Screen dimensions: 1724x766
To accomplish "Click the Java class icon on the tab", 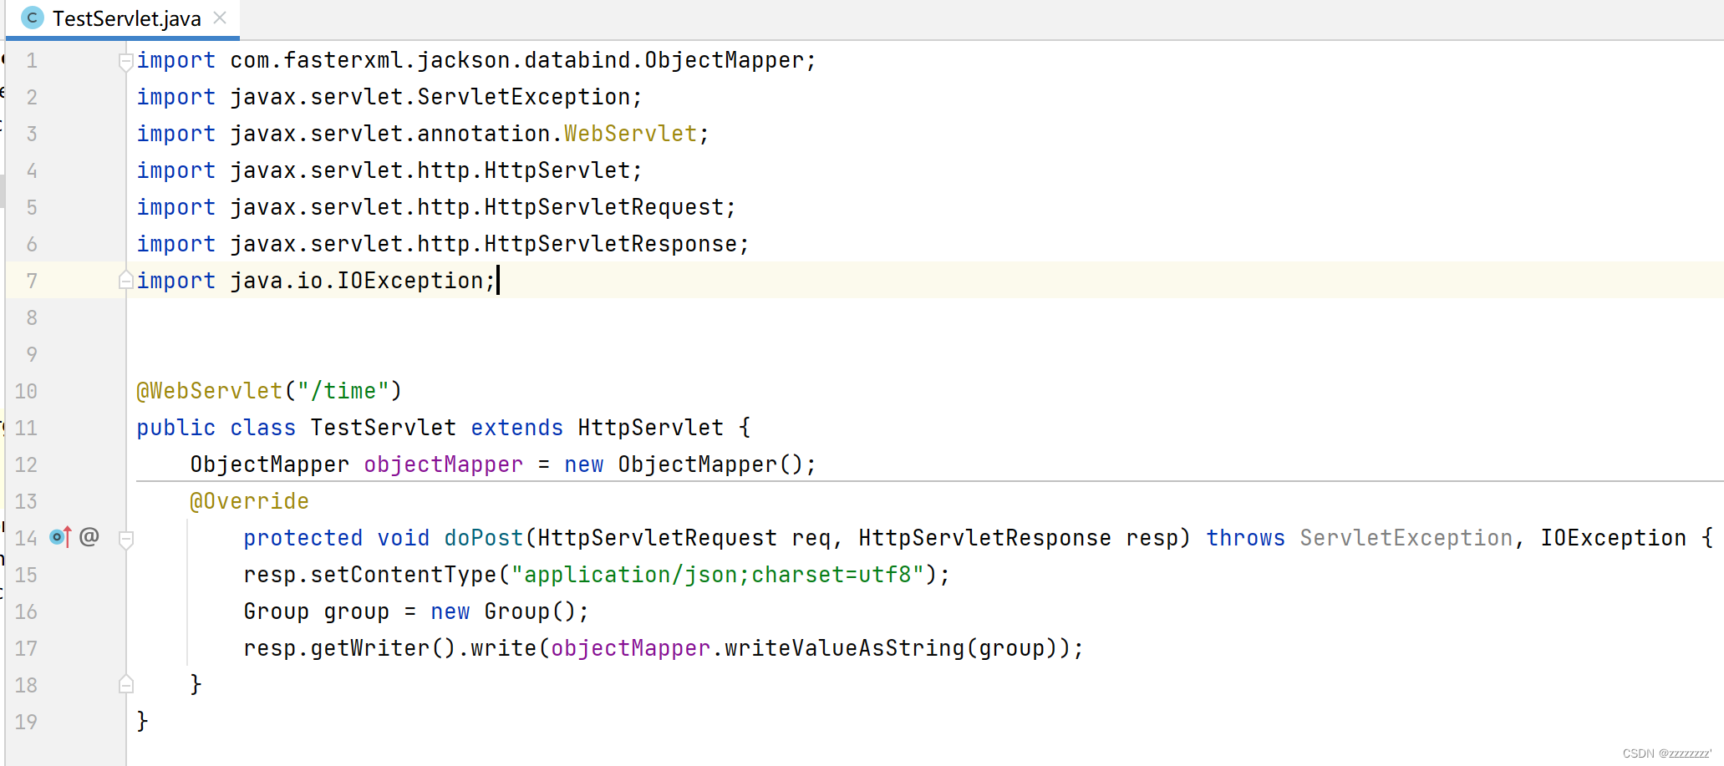I will pos(32,18).
